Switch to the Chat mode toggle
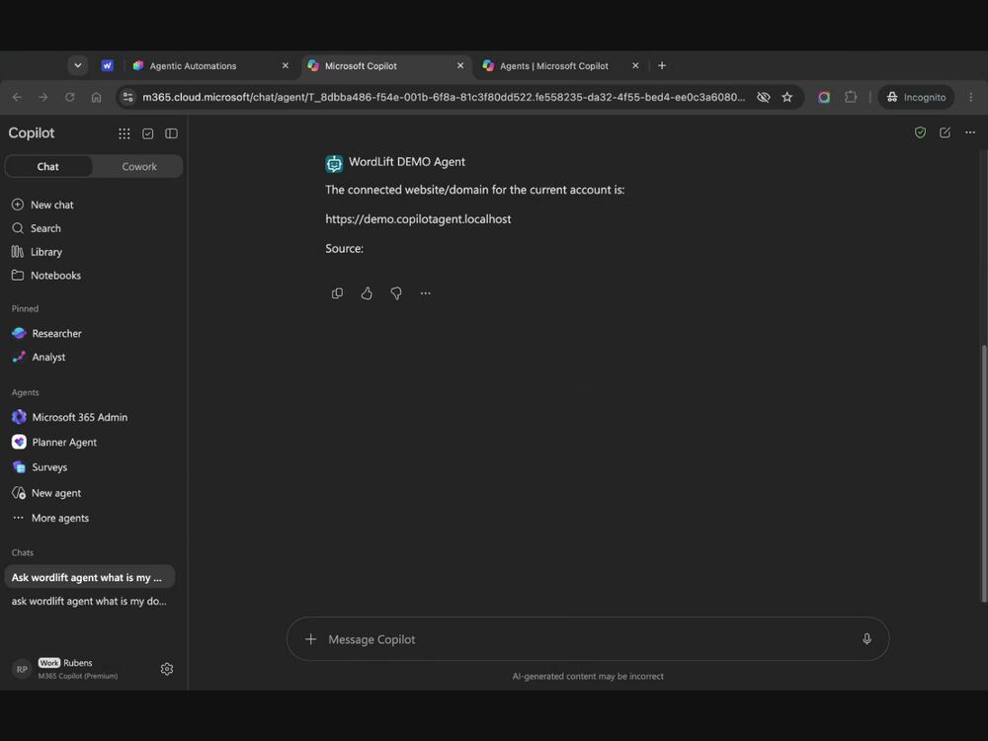 48,166
